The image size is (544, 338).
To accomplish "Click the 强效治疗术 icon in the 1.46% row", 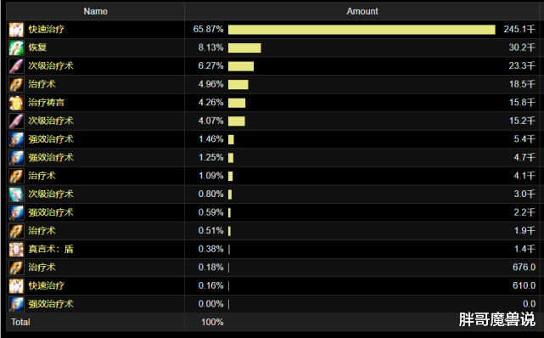I will [x=16, y=139].
